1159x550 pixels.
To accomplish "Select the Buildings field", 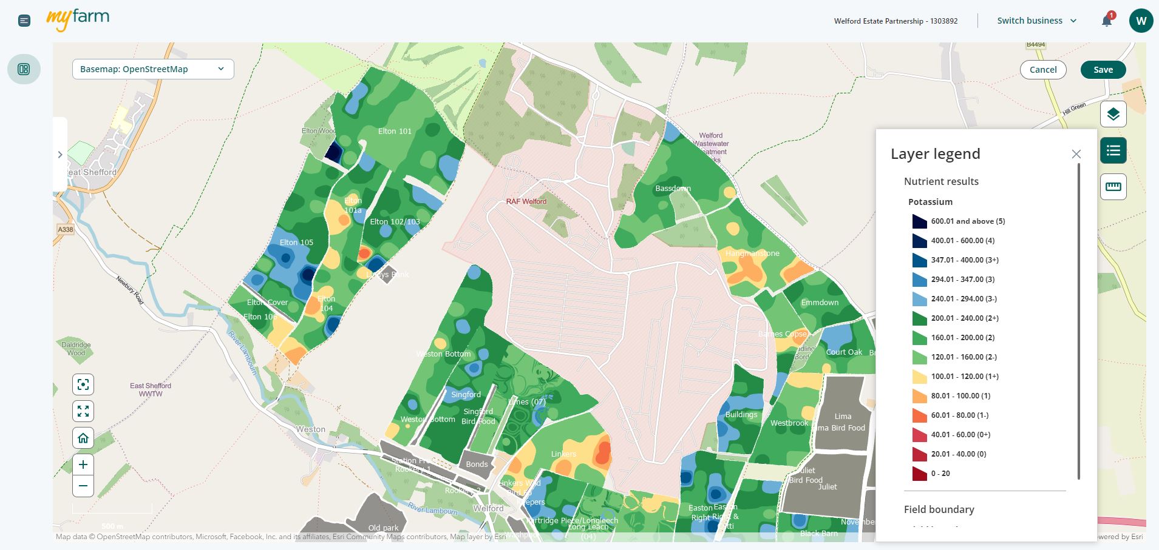I will [x=741, y=415].
